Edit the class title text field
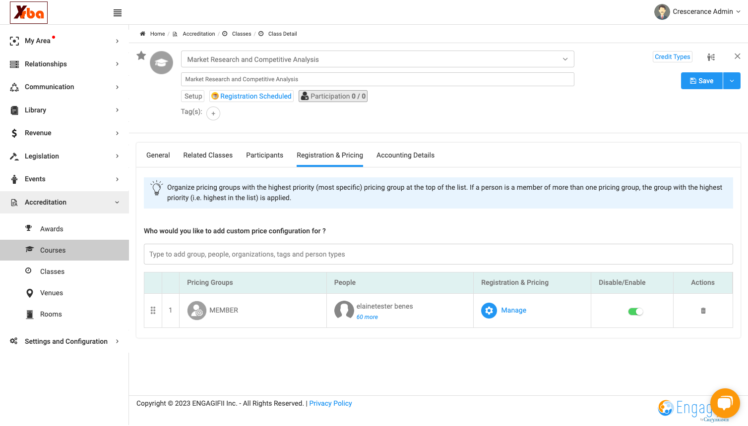The image size is (748, 426). (377, 79)
